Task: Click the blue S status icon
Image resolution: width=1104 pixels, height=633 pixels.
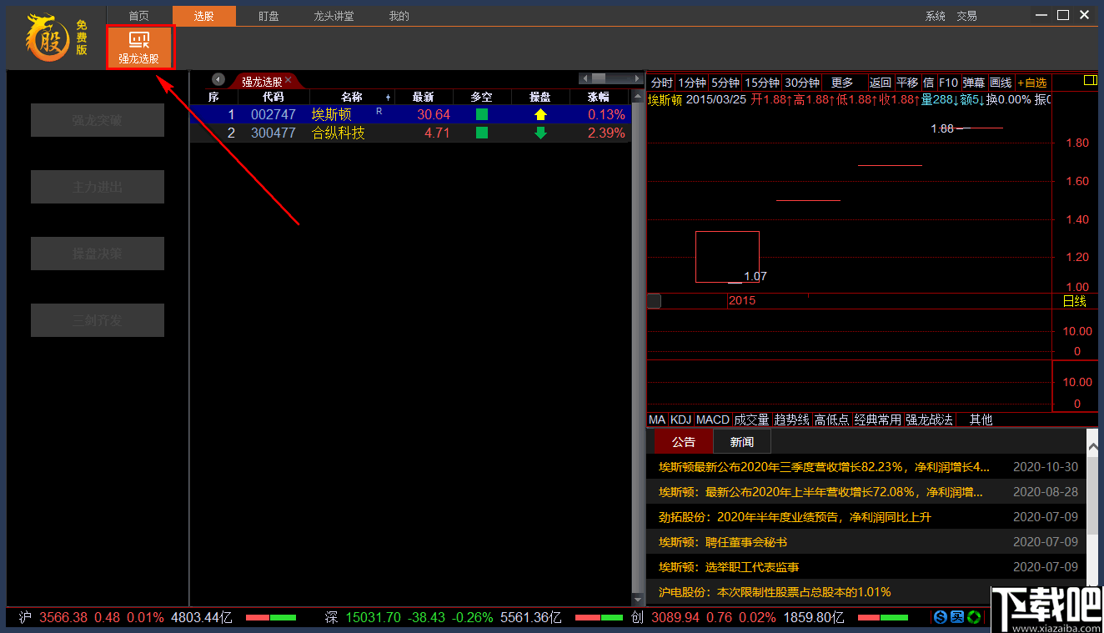Action: point(941,618)
